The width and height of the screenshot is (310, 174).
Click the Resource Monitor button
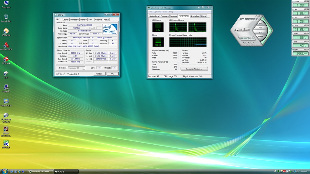pos(194,69)
